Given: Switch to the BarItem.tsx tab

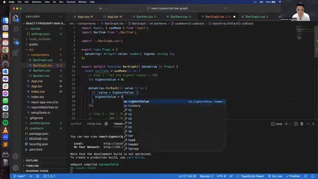Looking at the screenshot, I should tap(145, 16).
